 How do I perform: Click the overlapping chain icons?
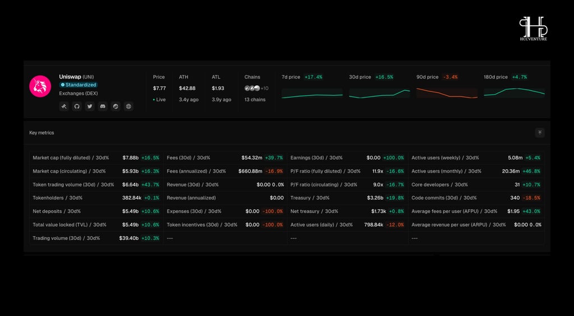[252, 88]
